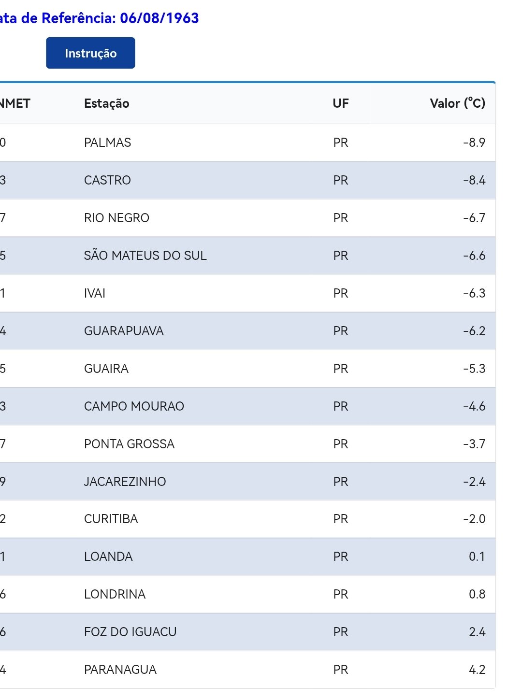The height and width of the screenshot is (700, 522).
Task: Select the FOZ DO IGUACU row
Action: (247, 632)
